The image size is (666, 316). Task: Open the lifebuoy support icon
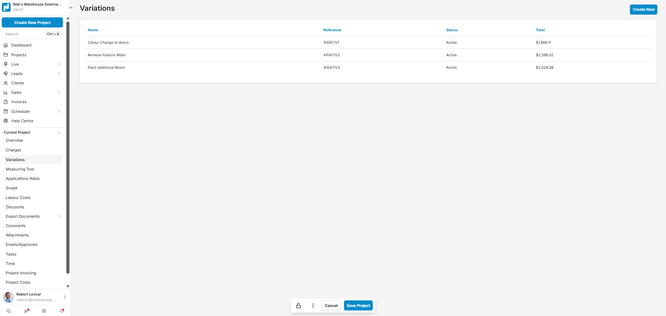[44, 311]
